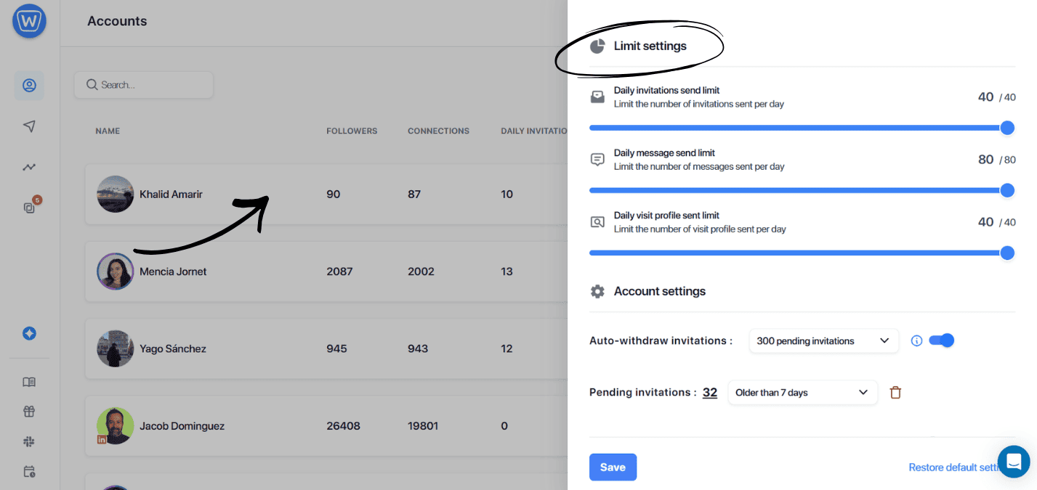This screenshot has width=1037, height=490.
Task: Click the Save button
Action: point(613,467)
